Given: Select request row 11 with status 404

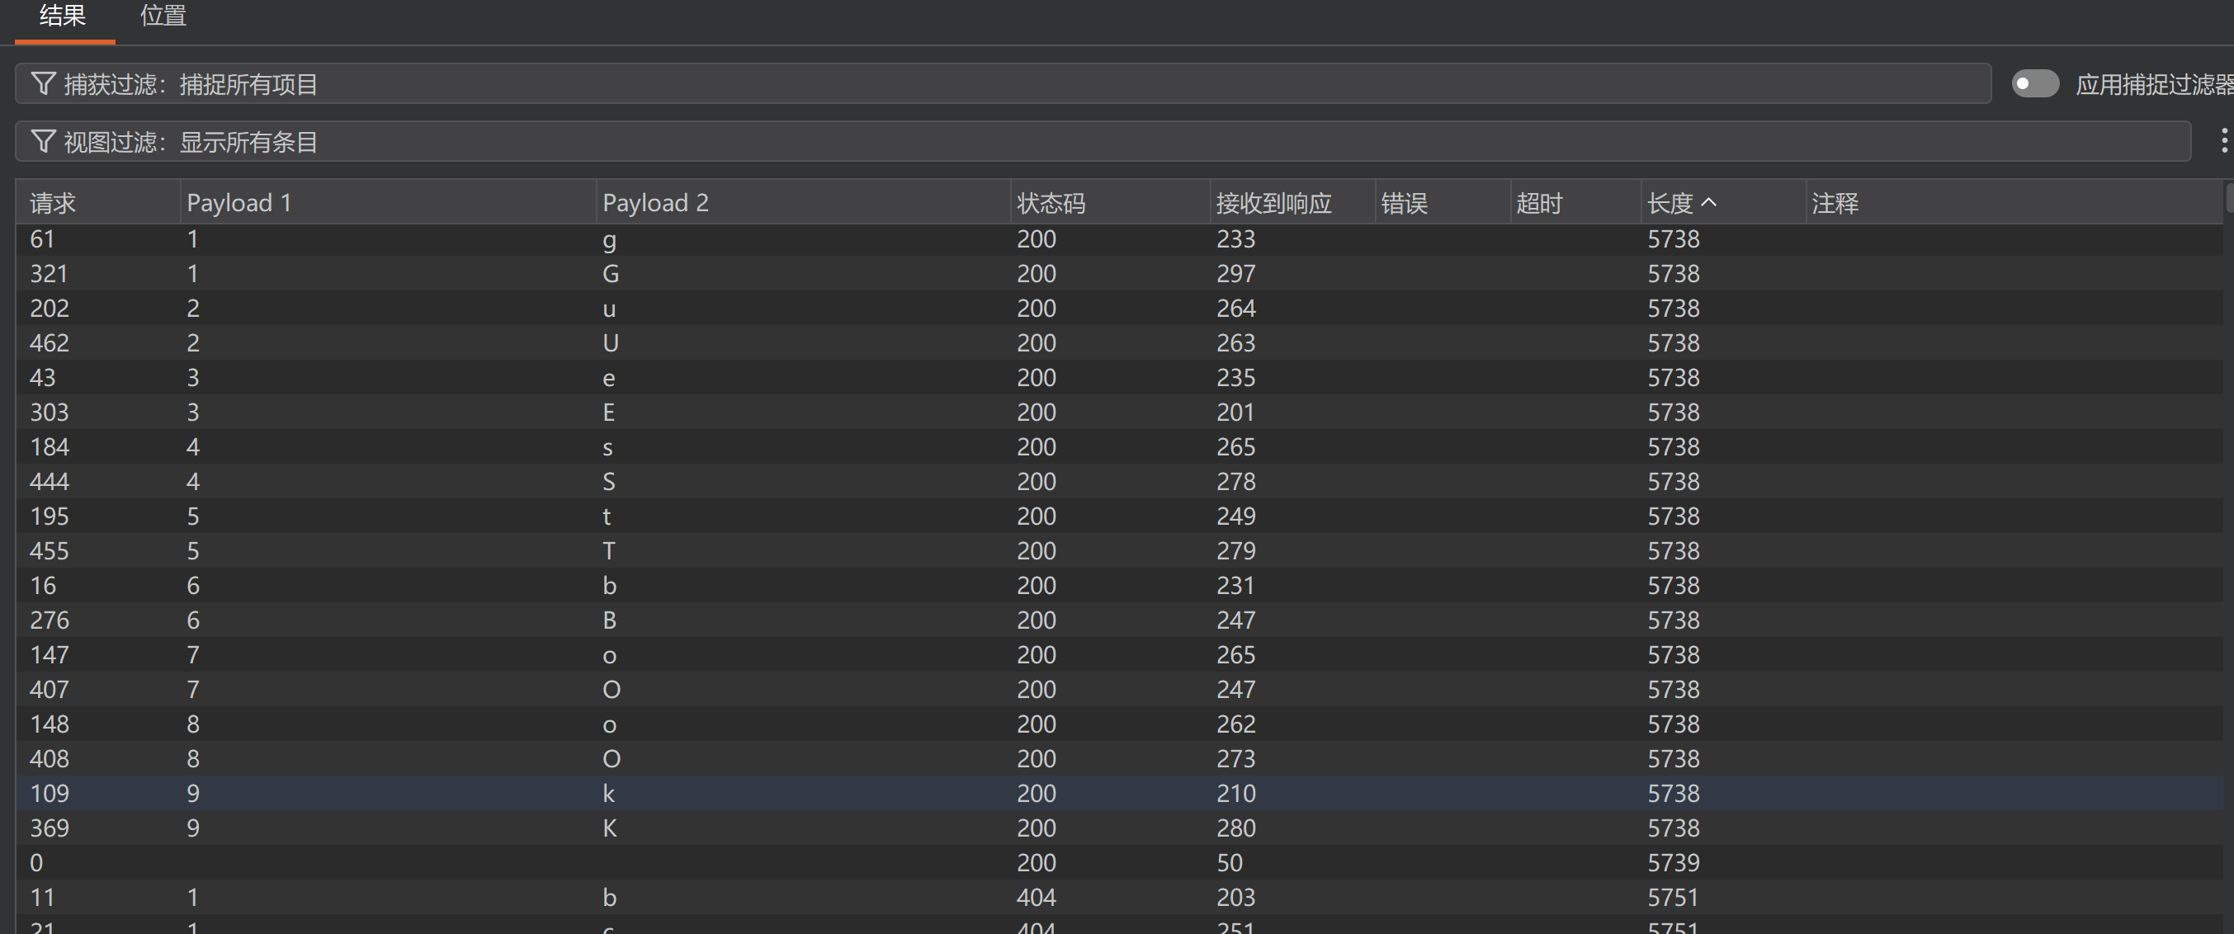Looking at the screenshot, I should 1119,899.
